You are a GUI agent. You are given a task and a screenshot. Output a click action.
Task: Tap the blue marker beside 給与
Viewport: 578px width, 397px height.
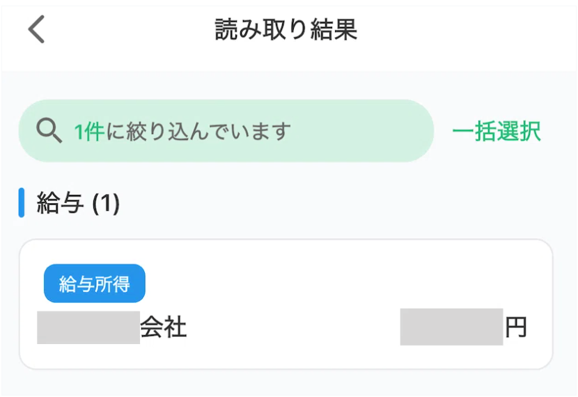[x=22, y=203]
